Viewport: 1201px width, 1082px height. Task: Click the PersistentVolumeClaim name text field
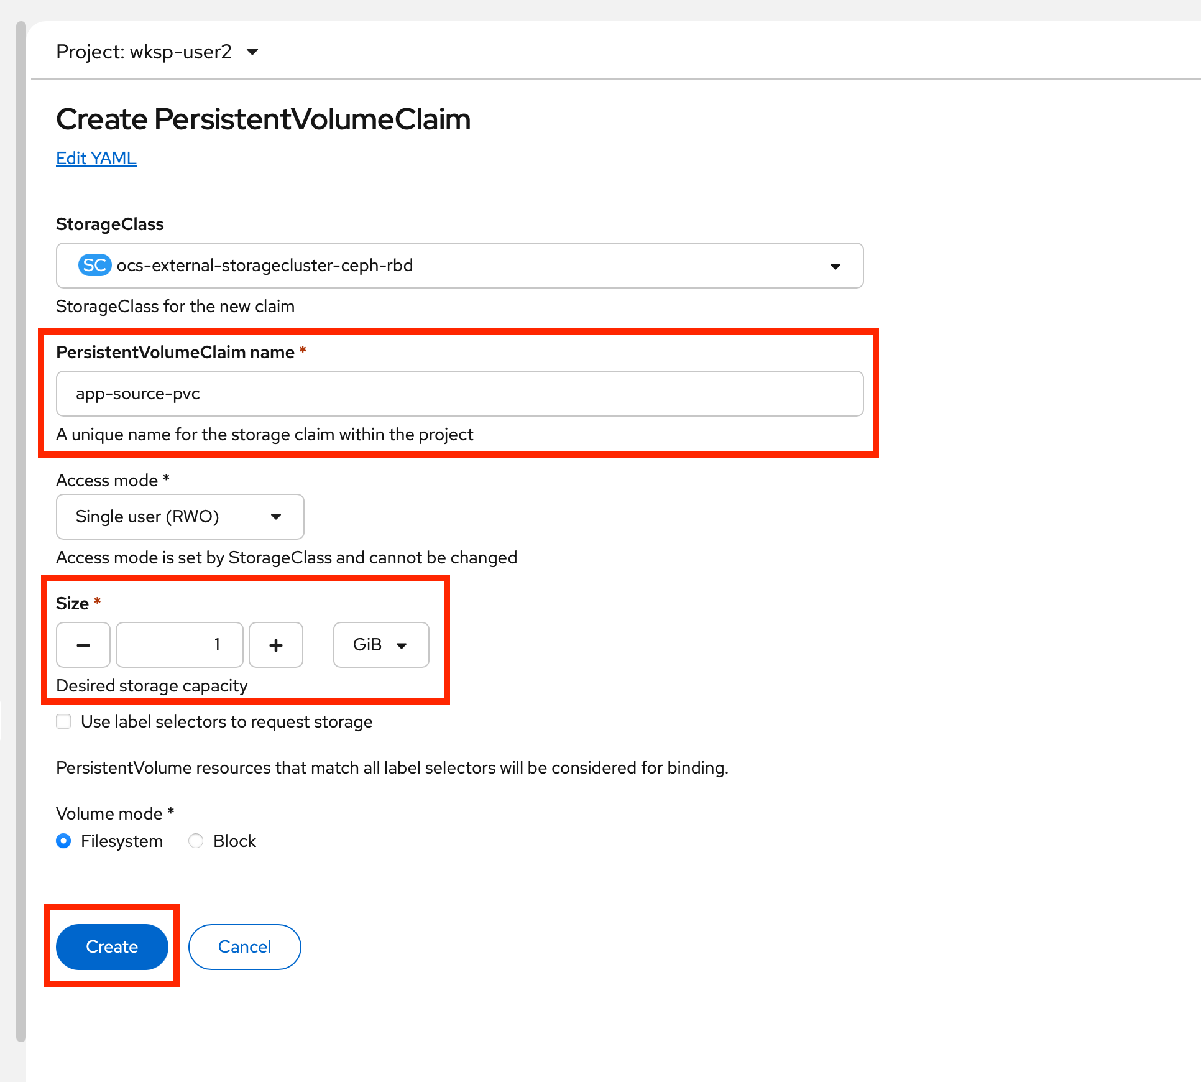click(459, 394)
